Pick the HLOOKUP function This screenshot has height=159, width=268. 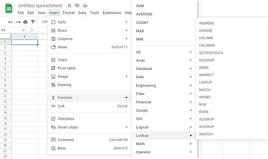click(207, 60)
